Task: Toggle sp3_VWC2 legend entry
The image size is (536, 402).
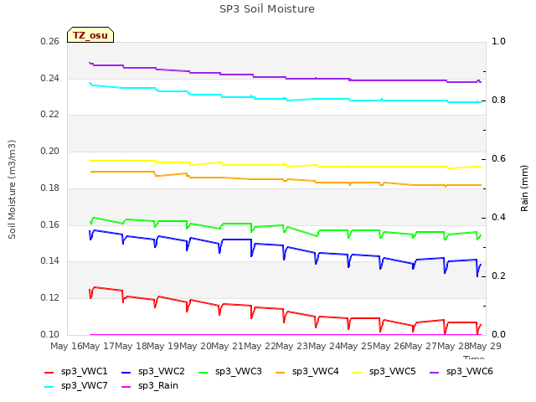Action: (152, 371)
